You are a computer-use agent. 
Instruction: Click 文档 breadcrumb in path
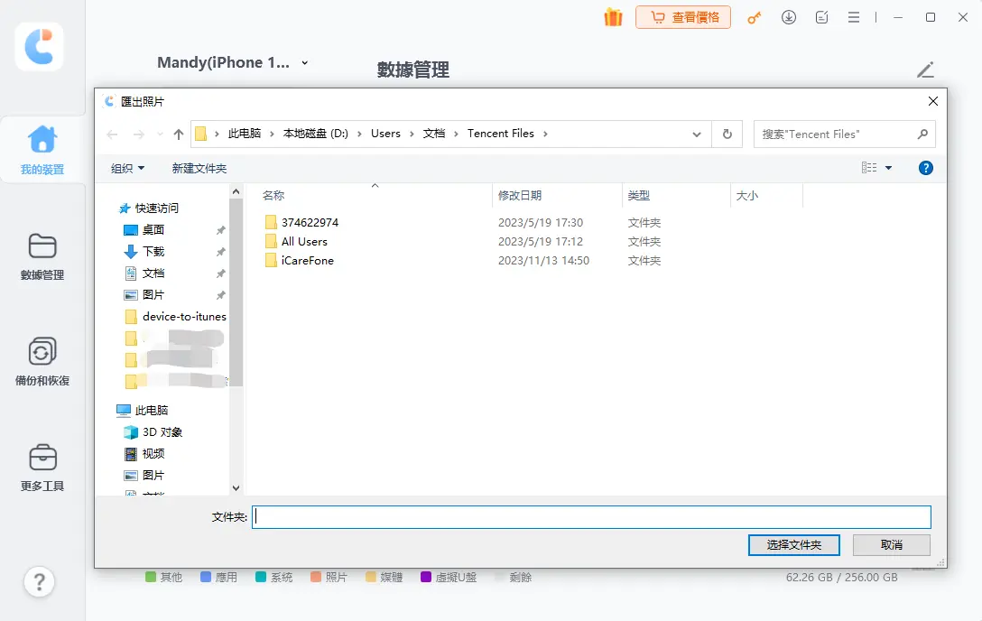pyautogui.click(x=434, y=134)
